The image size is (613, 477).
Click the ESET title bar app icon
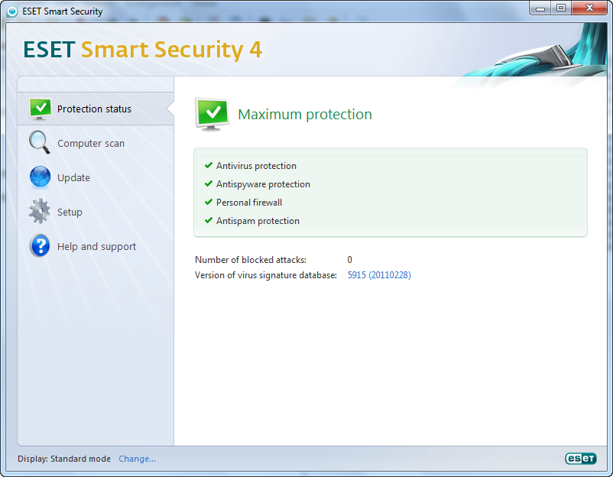11,11
